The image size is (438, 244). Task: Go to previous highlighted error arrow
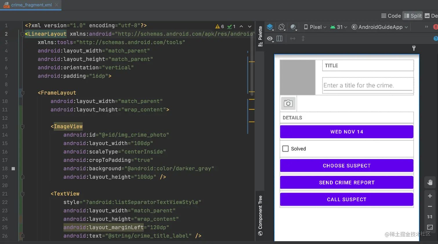point(241,26)
